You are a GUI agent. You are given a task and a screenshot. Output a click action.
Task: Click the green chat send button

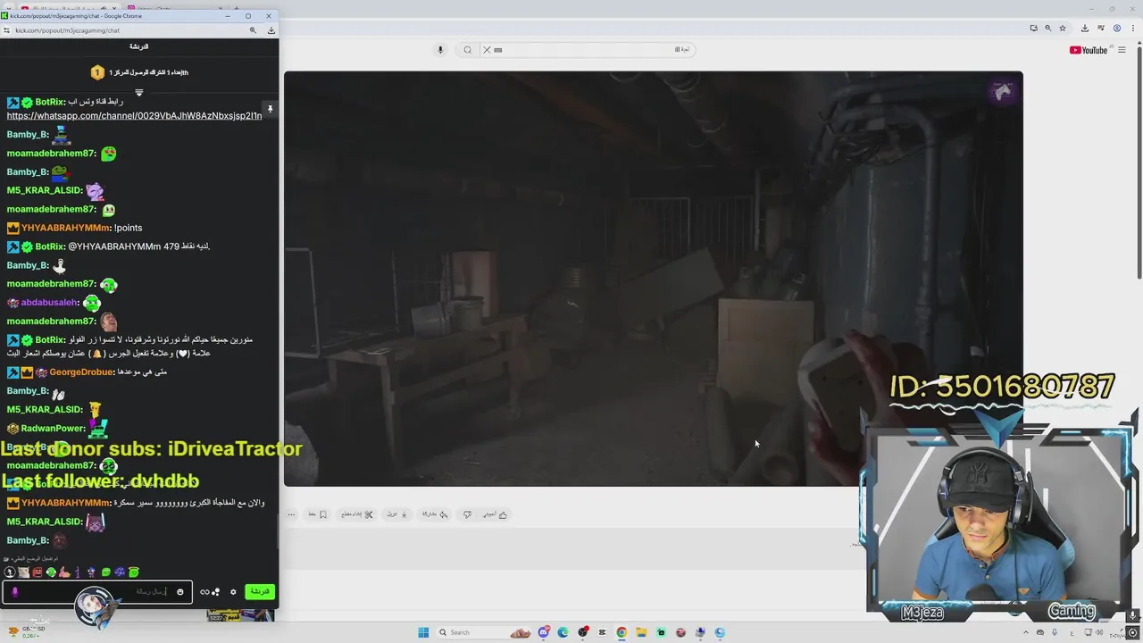(x=260, y=591)
